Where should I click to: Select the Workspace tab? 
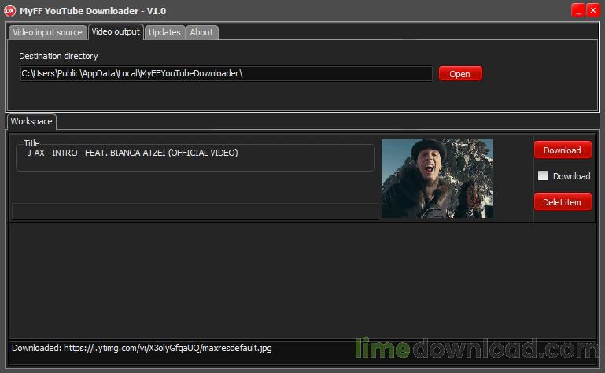coord(31,121)
